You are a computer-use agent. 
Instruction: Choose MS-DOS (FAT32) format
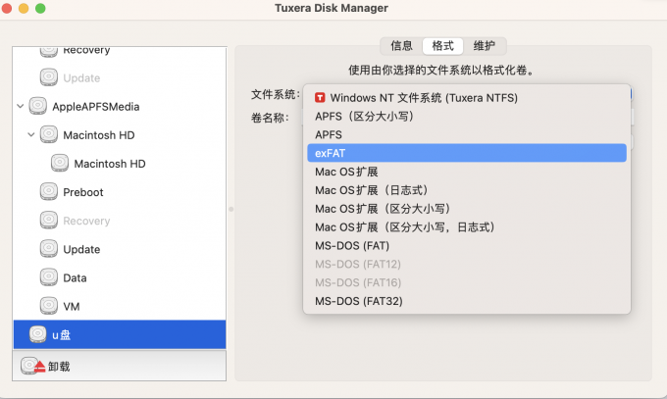467,301
